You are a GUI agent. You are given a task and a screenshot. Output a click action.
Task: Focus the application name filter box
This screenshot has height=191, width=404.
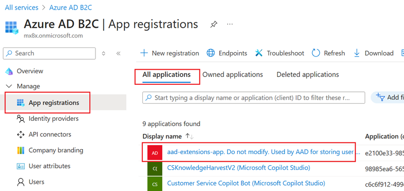coord(254,98)
